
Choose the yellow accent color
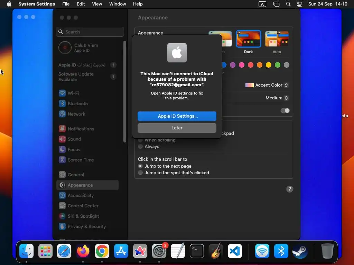(268, 65)
